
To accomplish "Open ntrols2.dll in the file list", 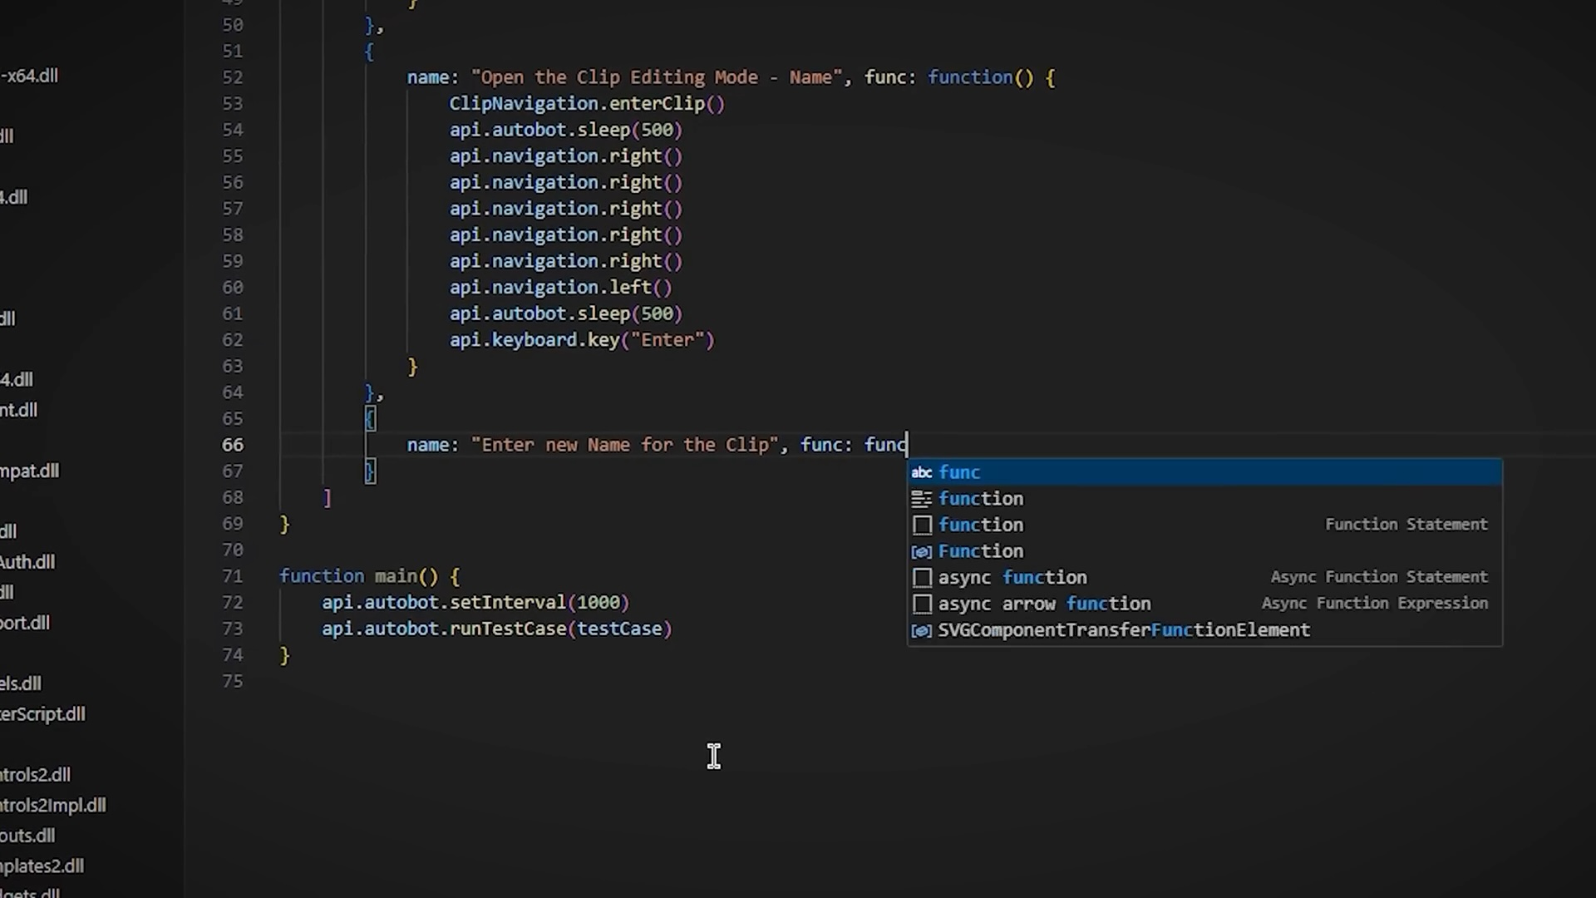I will [x=35, y=775].
